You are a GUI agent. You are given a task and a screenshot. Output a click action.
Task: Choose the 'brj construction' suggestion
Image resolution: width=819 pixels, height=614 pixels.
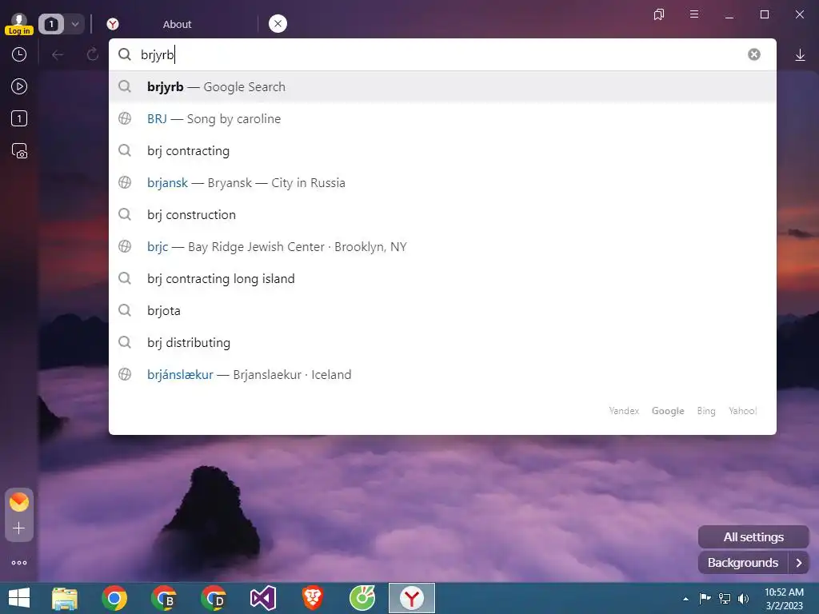442,214
